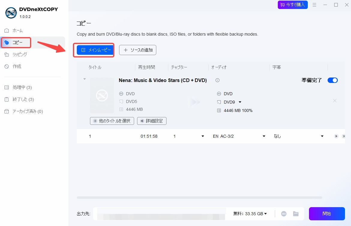Click 他のタイトルを選択 button
The image size is (351, 226).
[112, 121]
